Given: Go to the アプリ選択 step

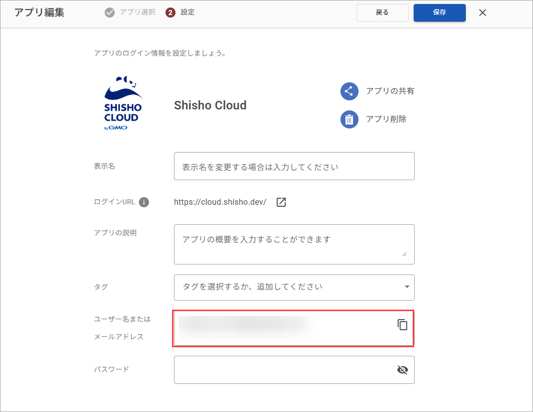Looking at the screenshot, I should pos(138,12).
